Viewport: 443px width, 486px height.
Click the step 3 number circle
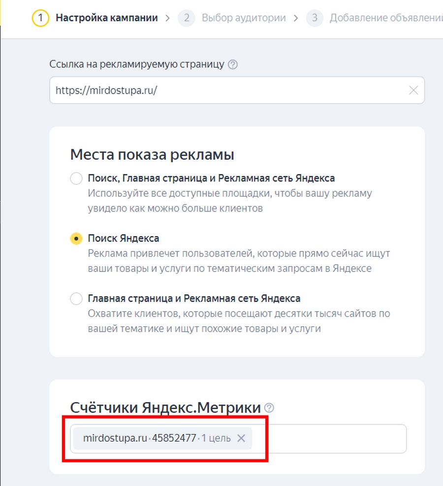coord(315,18)
